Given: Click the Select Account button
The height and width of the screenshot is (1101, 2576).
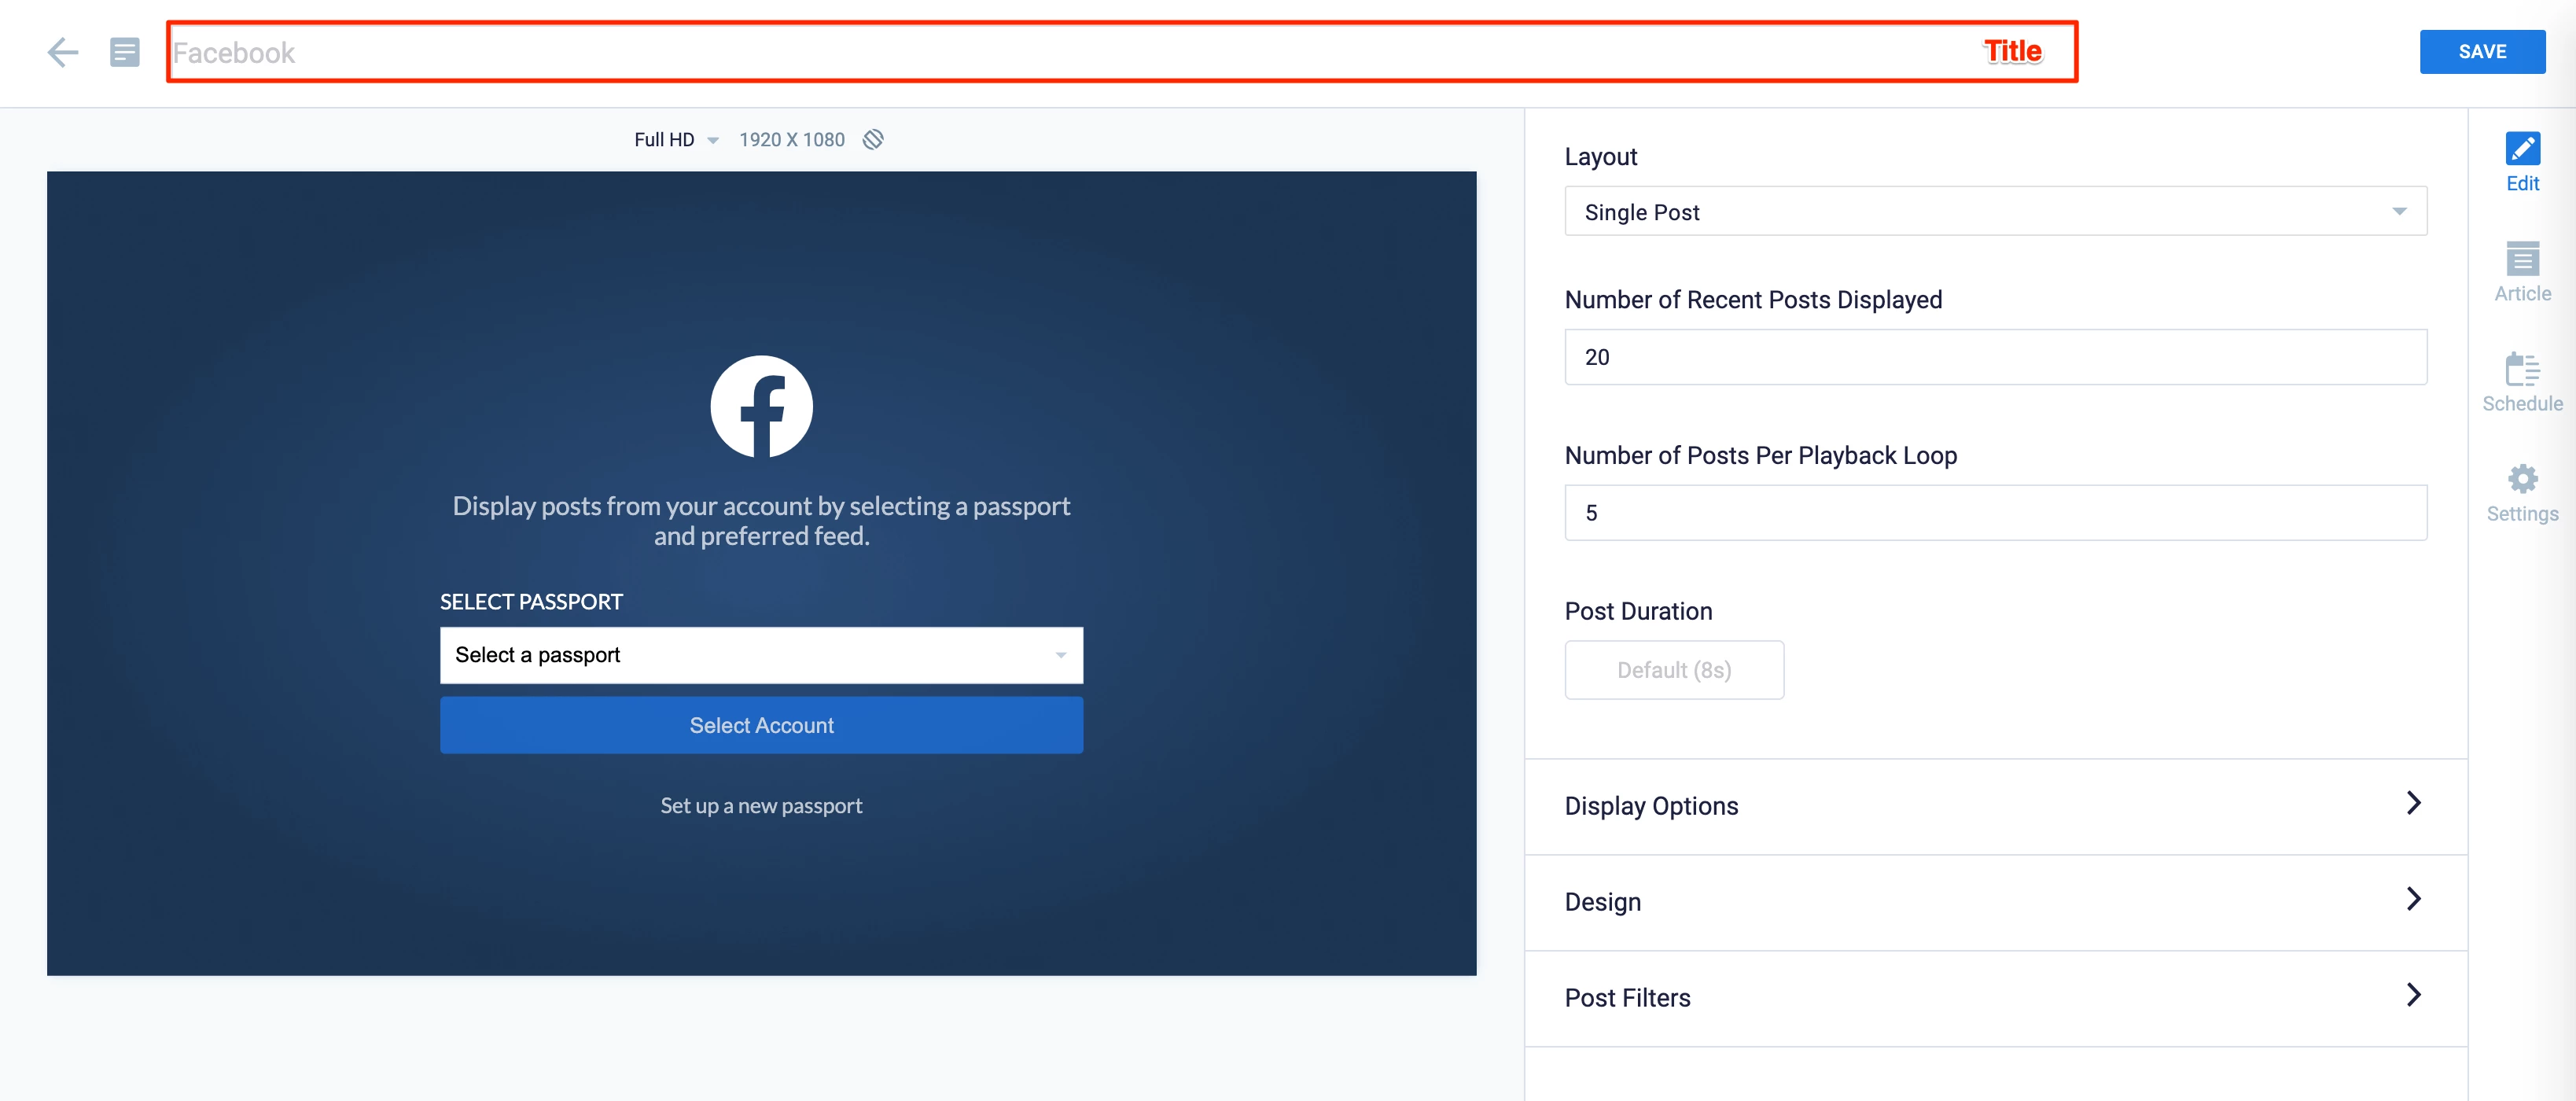Looking at the screenshot, I should [761, 725].
